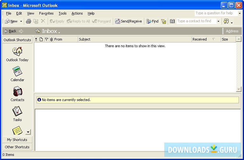This screenshot has height=160, width=244.
Task: Open the toolbar options arrow after Help icon
Action: (x=232, y=23)
